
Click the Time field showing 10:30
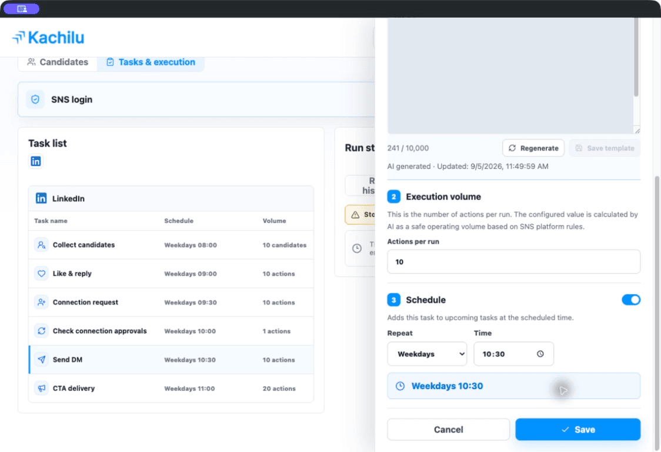click(513, 354)
